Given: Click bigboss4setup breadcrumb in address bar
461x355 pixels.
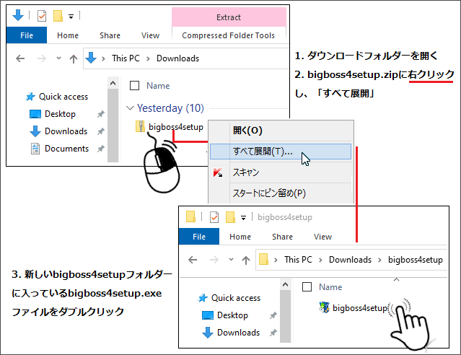Looking at the screenshot, I should [415, 260].
